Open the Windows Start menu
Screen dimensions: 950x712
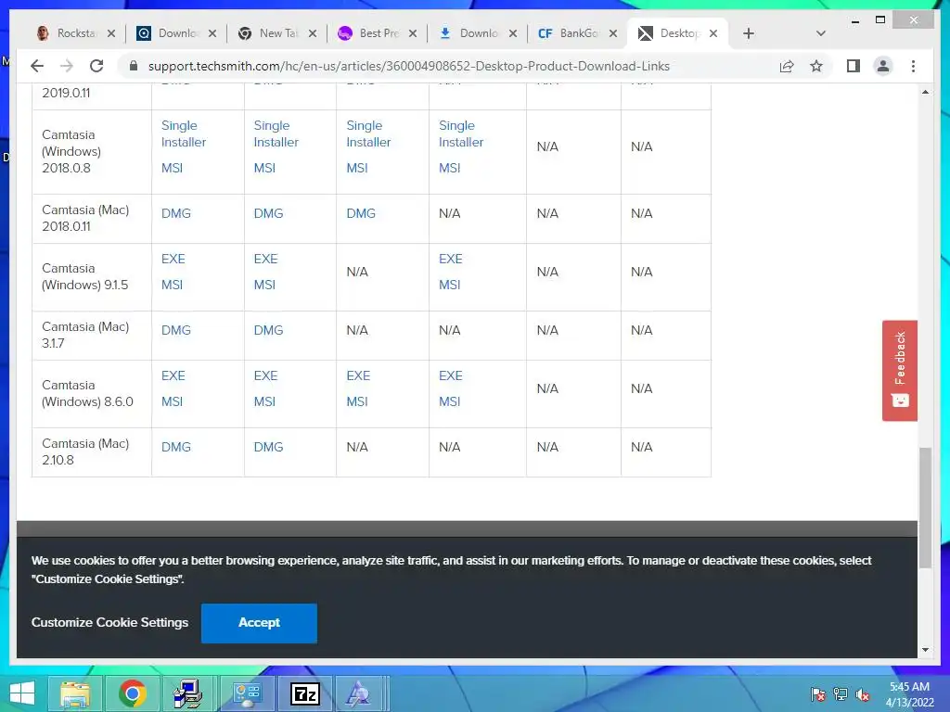pos(22,693)
